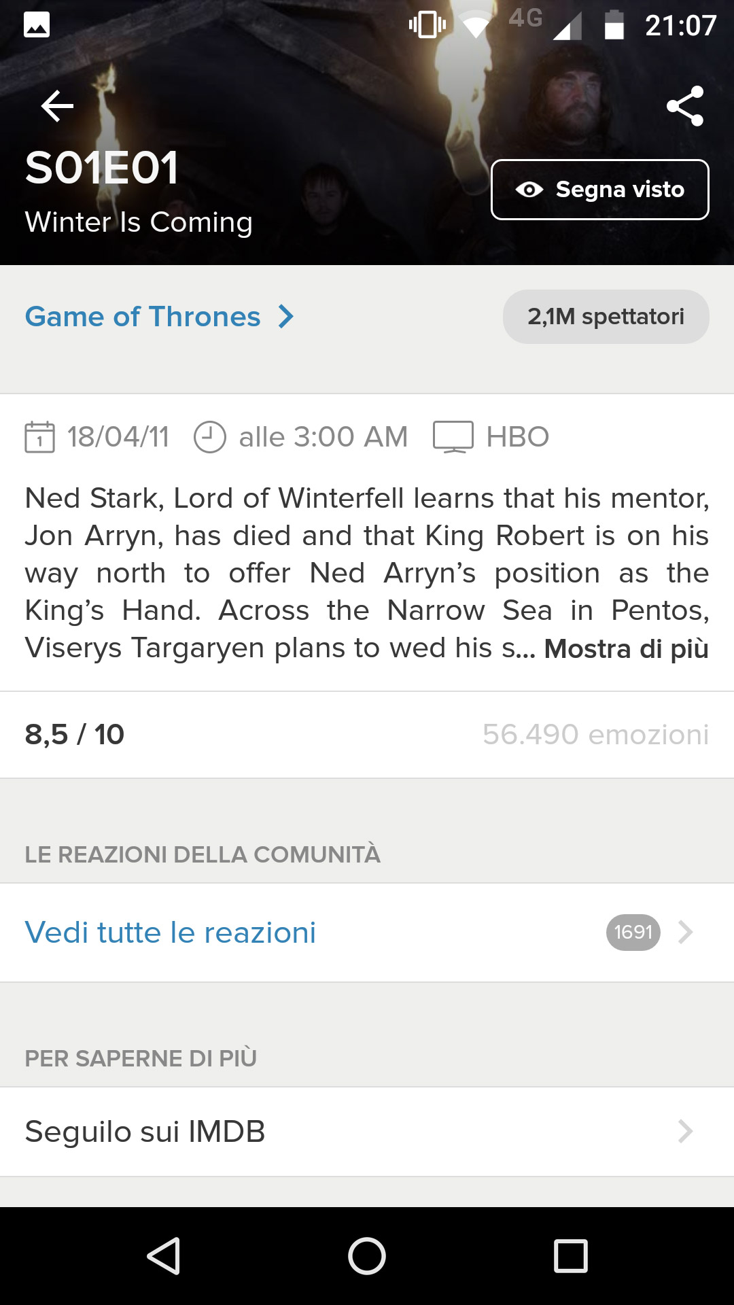This screenshot has width=734, height=1305.
Task: Open the Game of Thrones show page
Action: point(143,317)
